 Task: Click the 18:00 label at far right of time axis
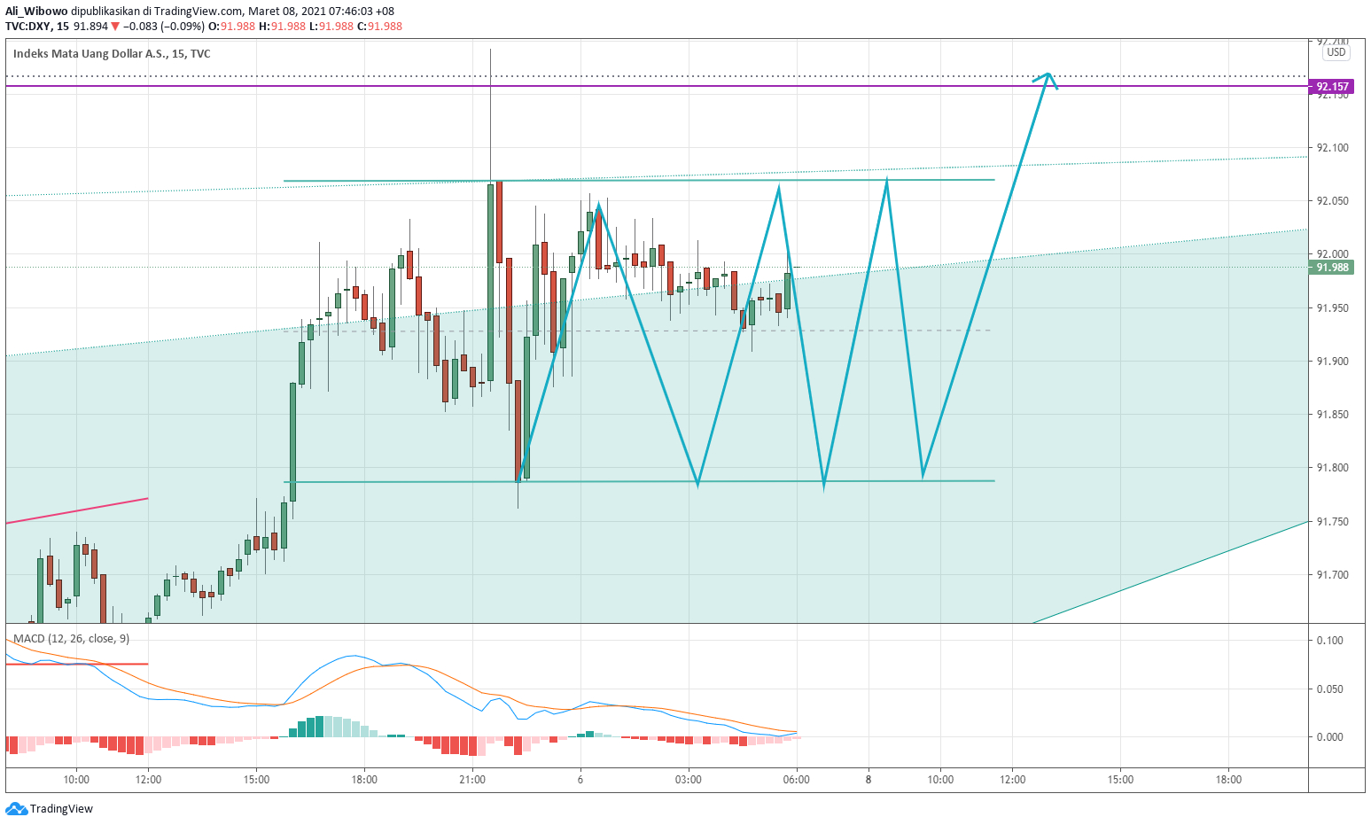(1228, 780)
